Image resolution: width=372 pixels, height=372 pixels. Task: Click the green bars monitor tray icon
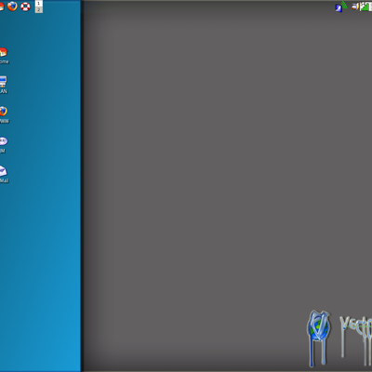tap(365, 7)
